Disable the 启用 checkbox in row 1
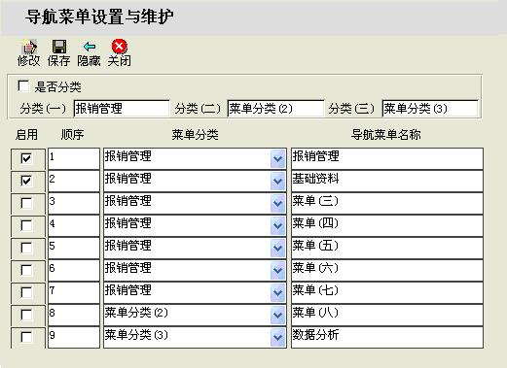The image size is (507, 368). (x=26, y=158)
